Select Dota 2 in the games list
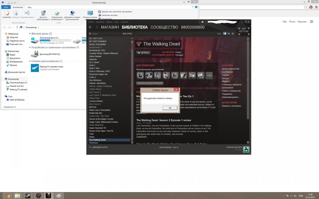Screen dimensions: 319x199 point(92,65)
